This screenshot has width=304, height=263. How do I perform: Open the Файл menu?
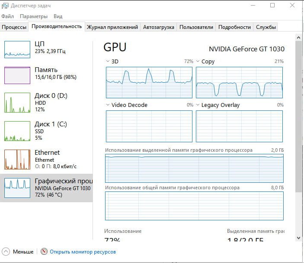coord(8,16)
